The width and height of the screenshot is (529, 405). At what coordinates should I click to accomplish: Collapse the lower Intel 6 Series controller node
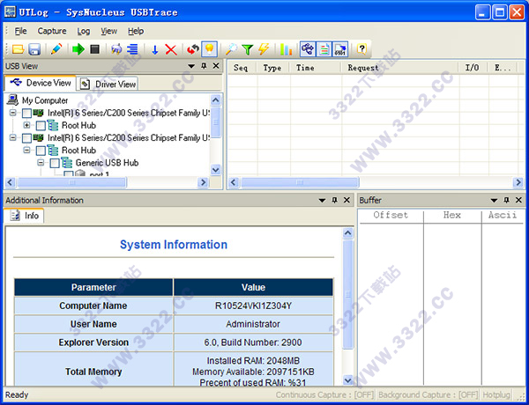coord(13,137)
